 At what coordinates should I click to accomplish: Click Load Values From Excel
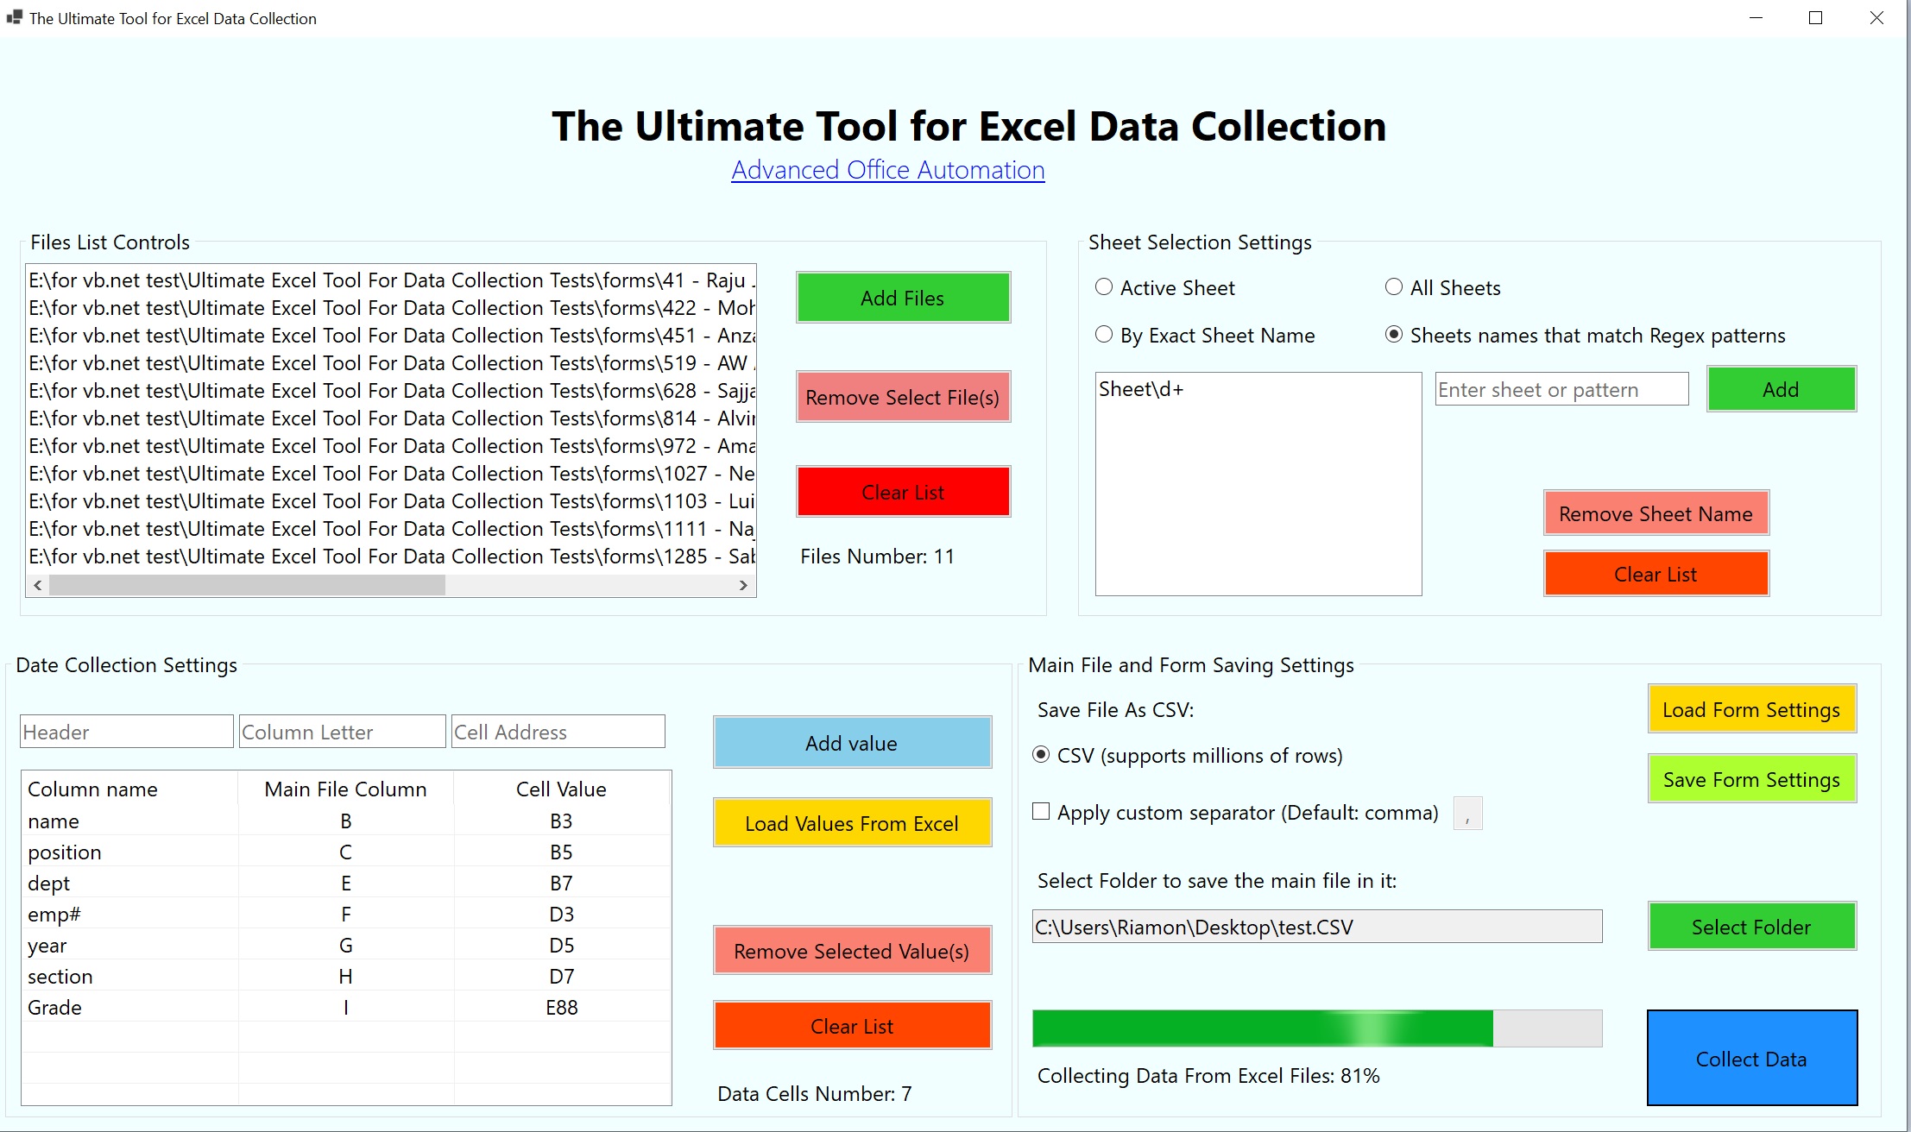[851, 823]
